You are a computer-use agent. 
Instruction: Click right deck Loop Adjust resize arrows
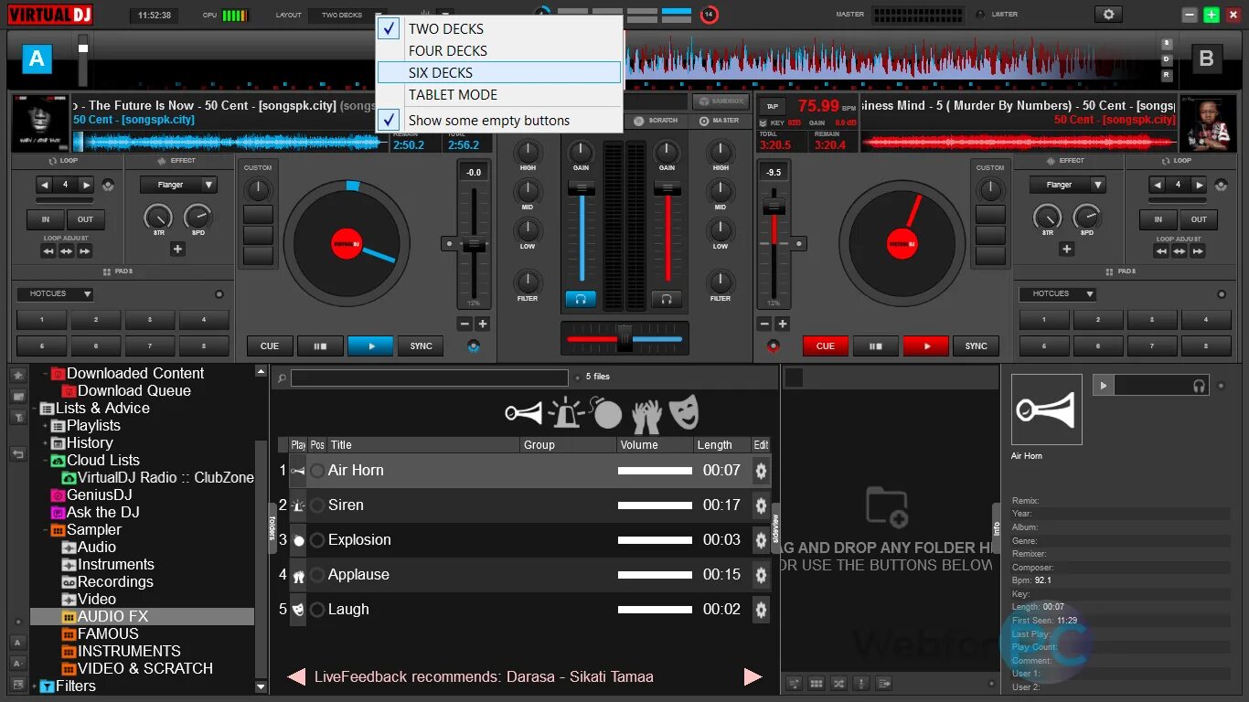pos(1180,251)
